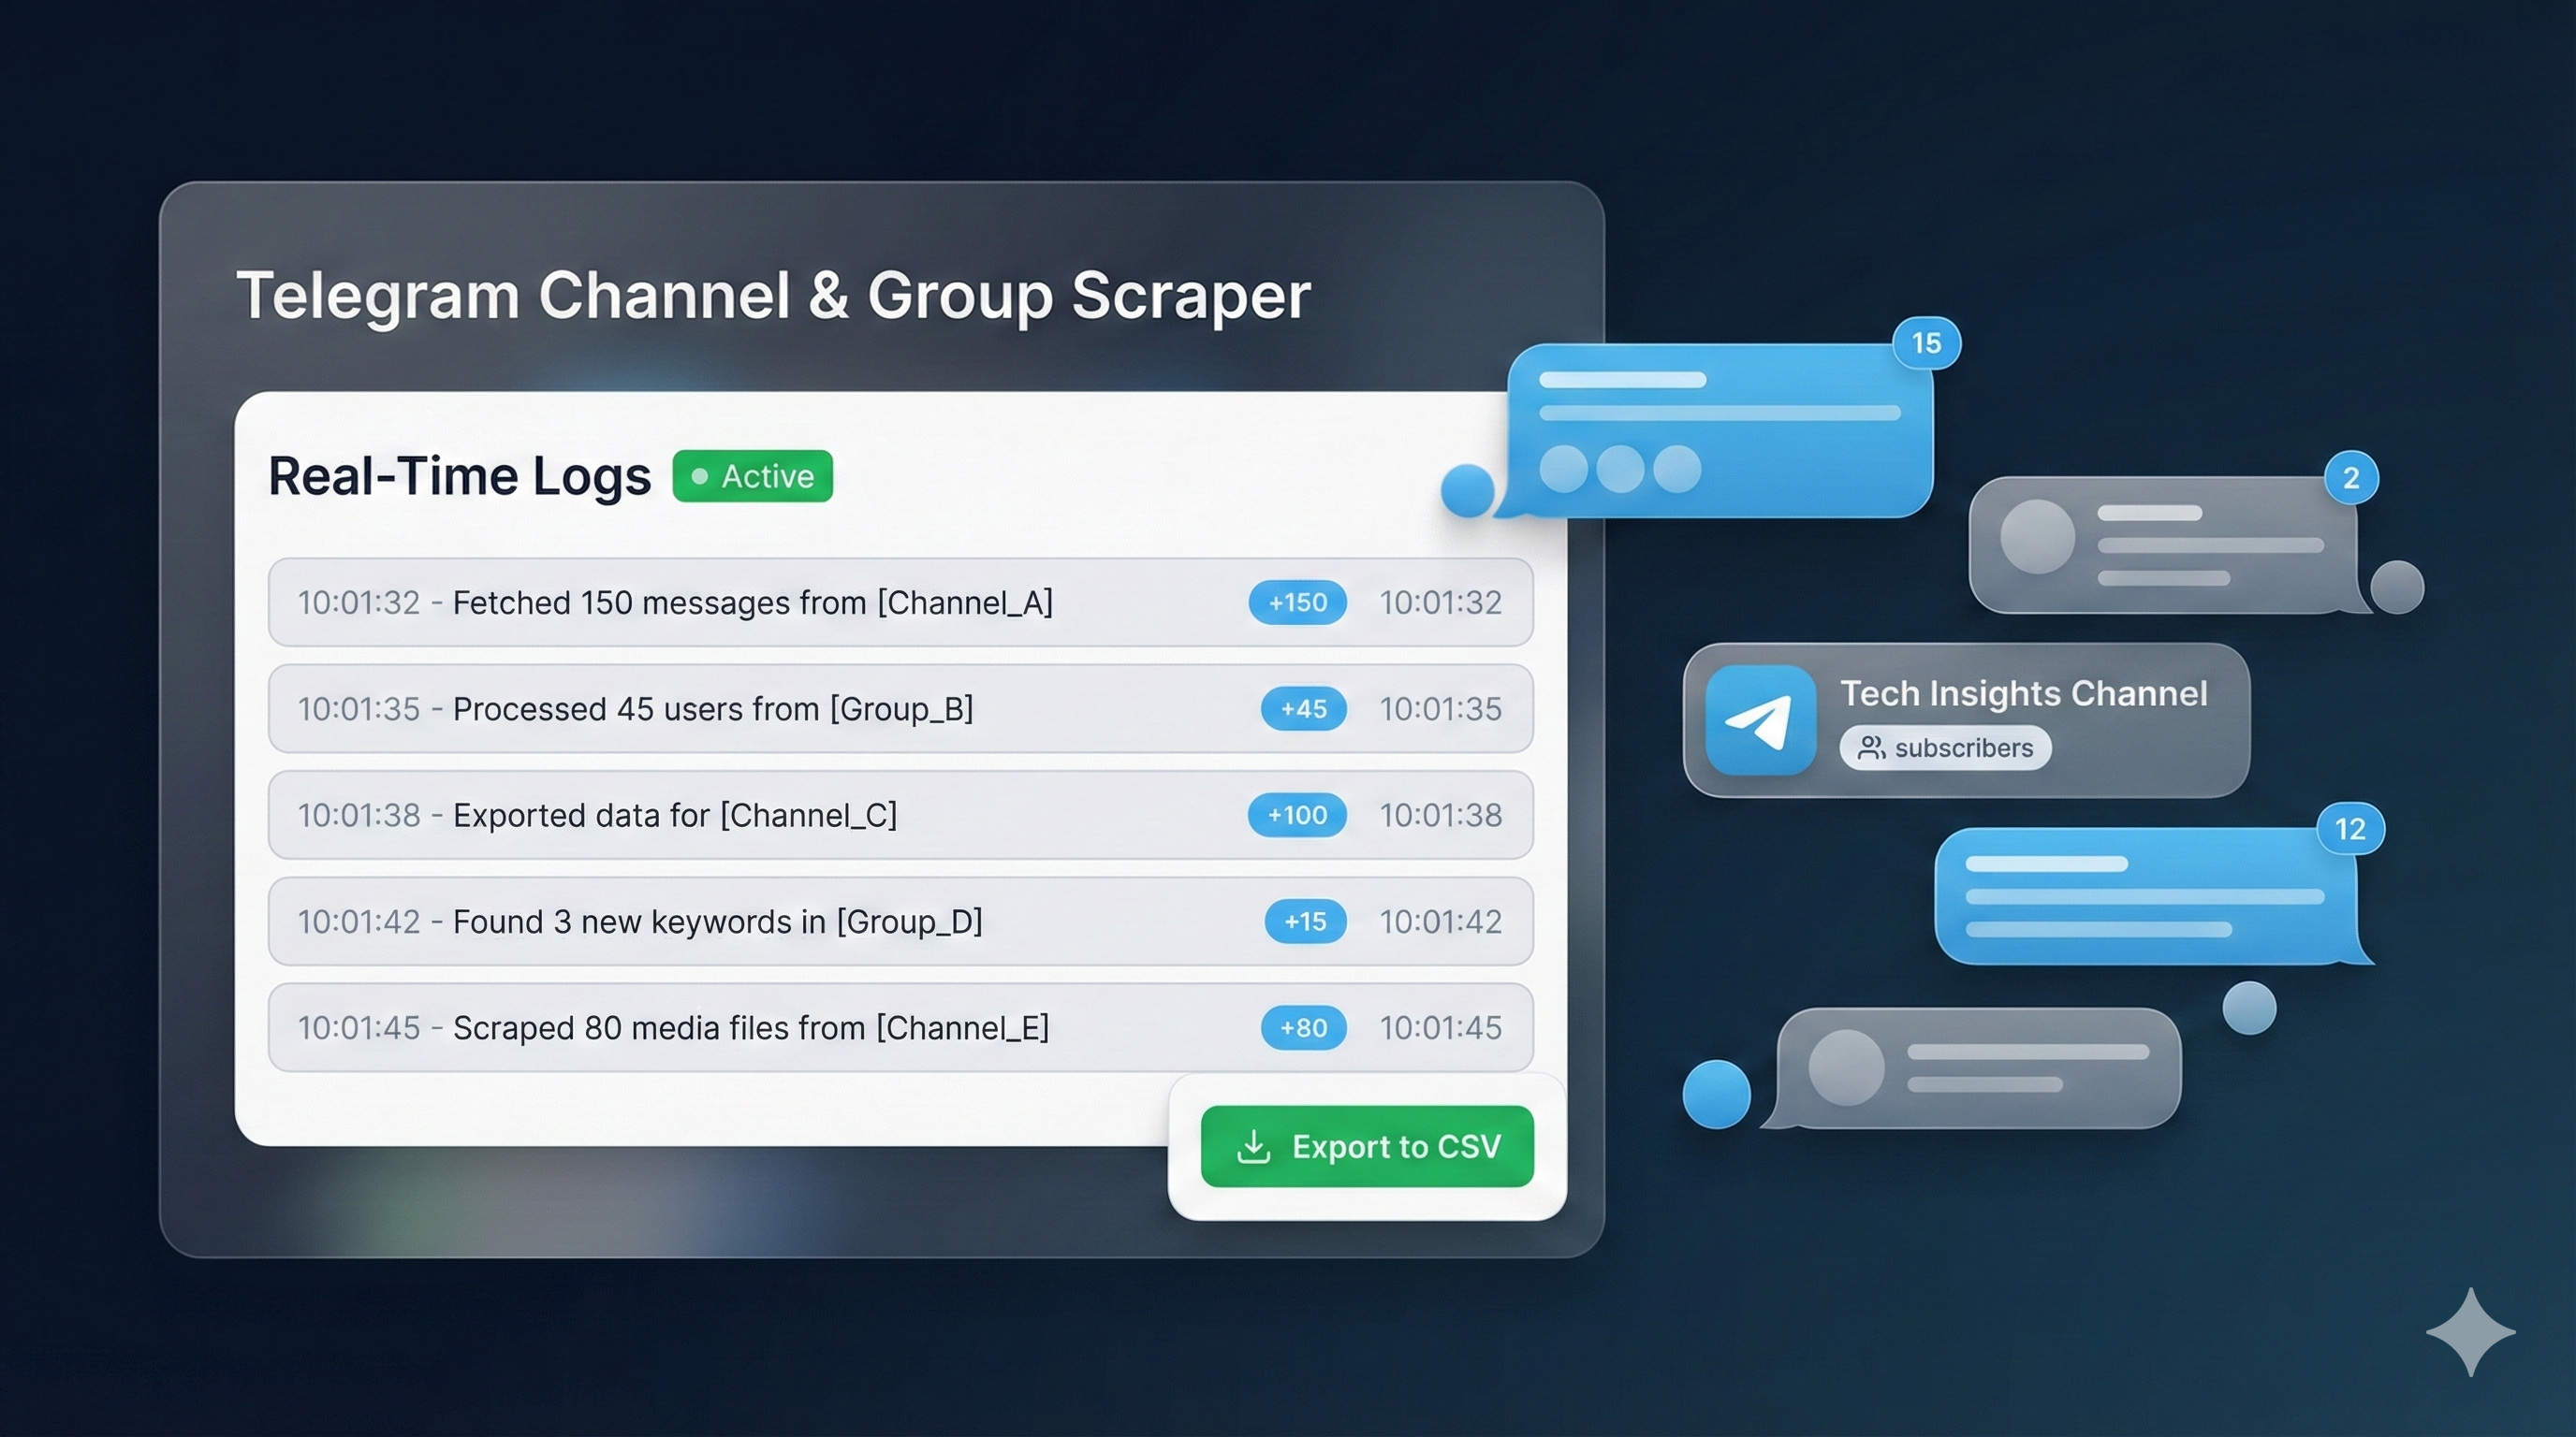Select the gray avatar in bottom chat bubble
Viewport: 2576px width, 1437px height.
coord(1846,1067)
